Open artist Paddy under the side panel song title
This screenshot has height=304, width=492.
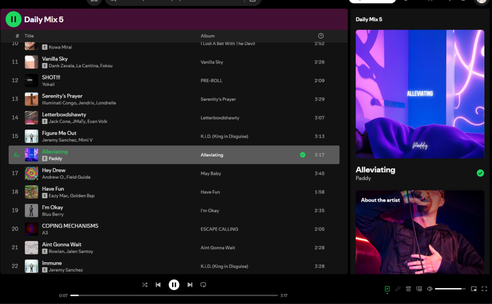click(363, 178)
